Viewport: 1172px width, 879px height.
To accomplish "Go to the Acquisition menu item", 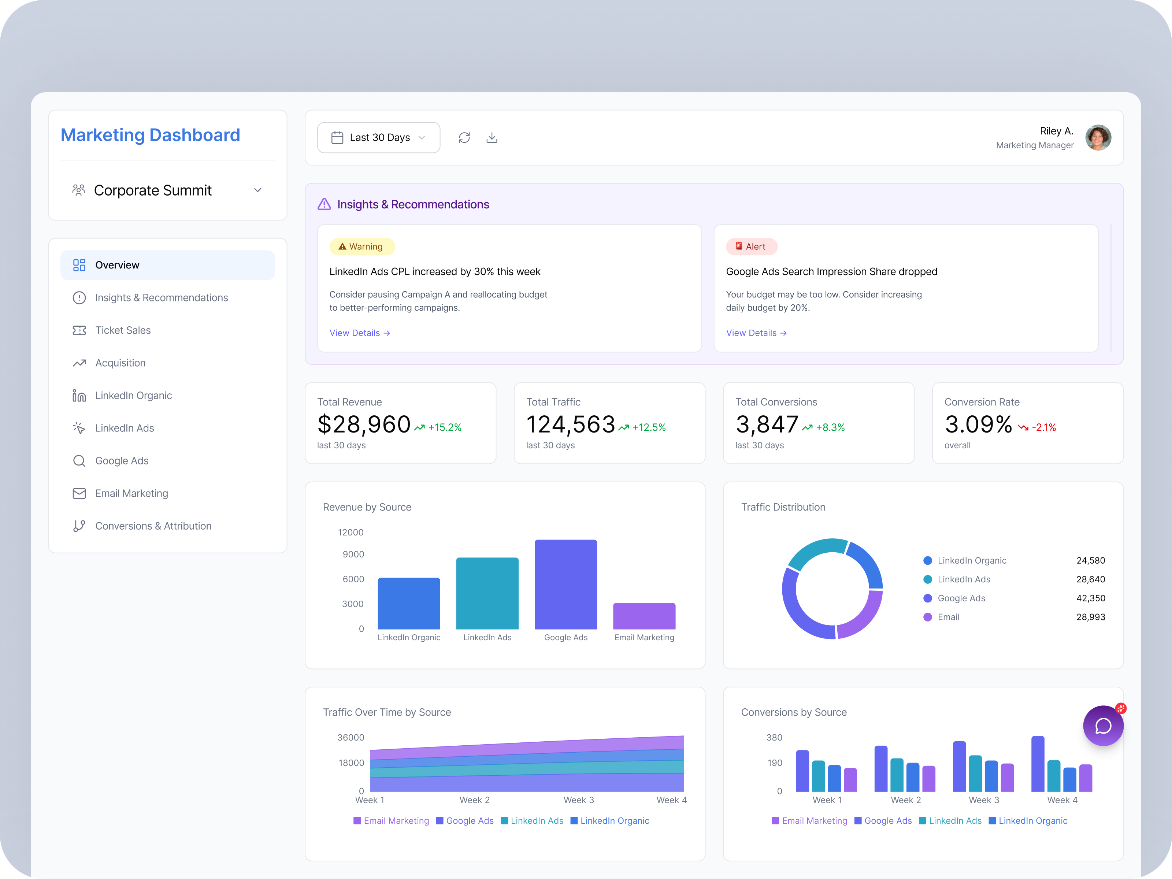I will pos(120,363).
